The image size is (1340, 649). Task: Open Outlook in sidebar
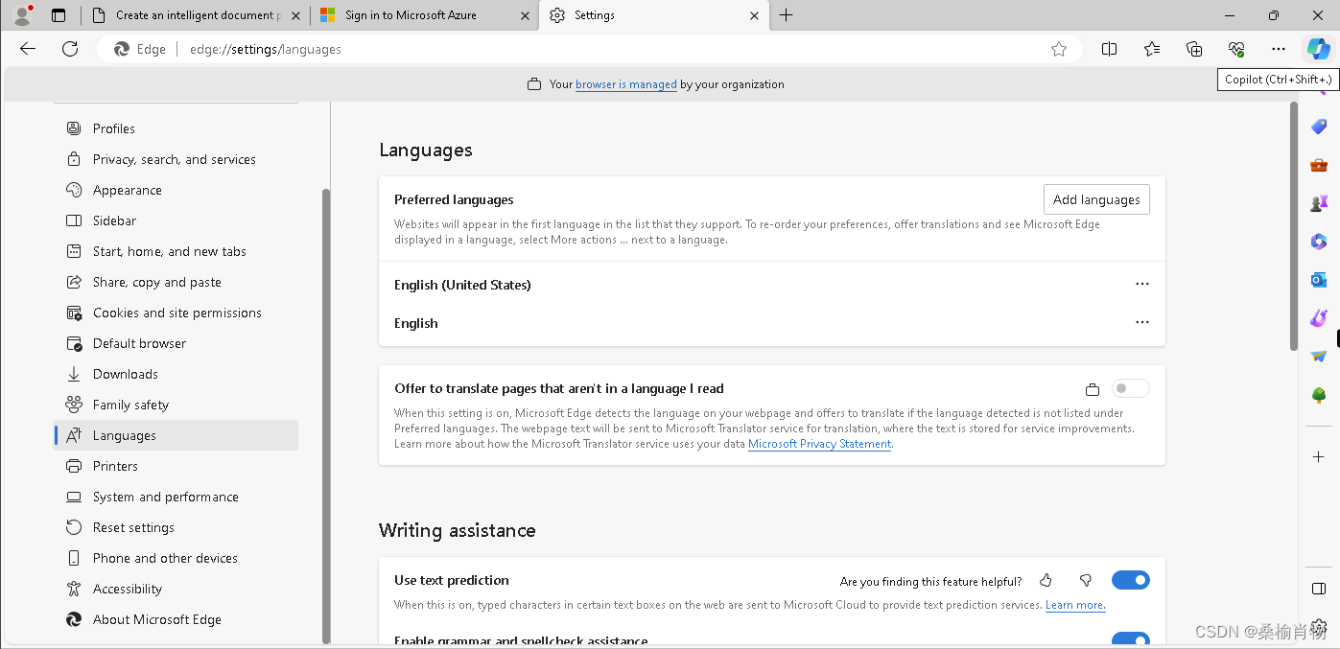1319,280
